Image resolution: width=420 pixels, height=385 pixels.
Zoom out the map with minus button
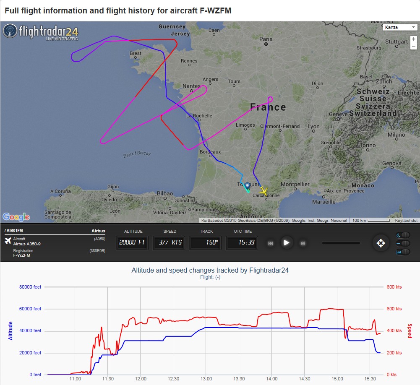pos(414,47)
